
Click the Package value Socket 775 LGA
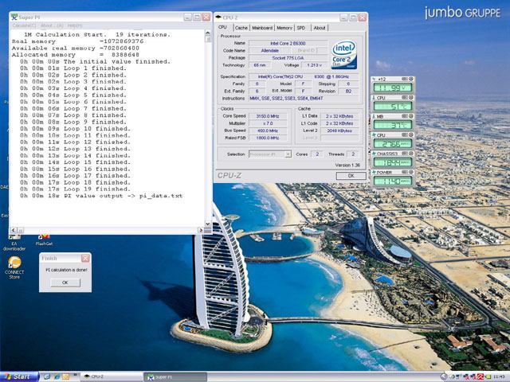288,58
